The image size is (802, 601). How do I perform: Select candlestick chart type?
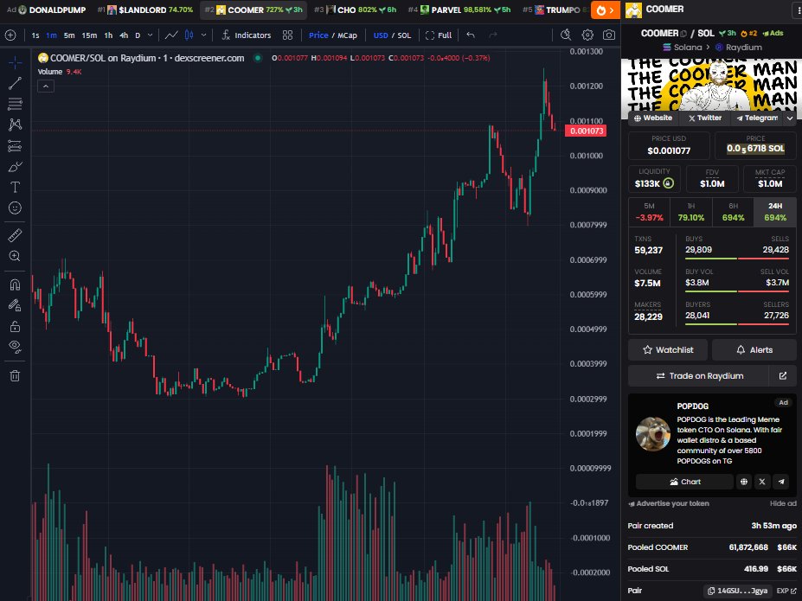[x=189, y=35]
